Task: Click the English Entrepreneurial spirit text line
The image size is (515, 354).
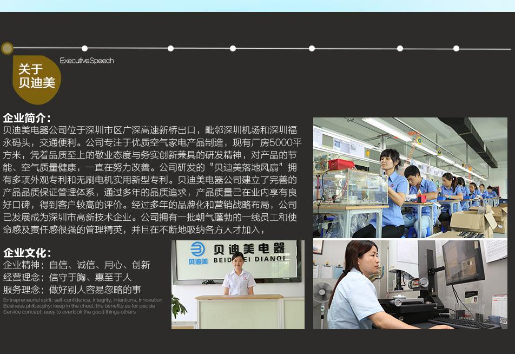Action: (x=82, y=300)
